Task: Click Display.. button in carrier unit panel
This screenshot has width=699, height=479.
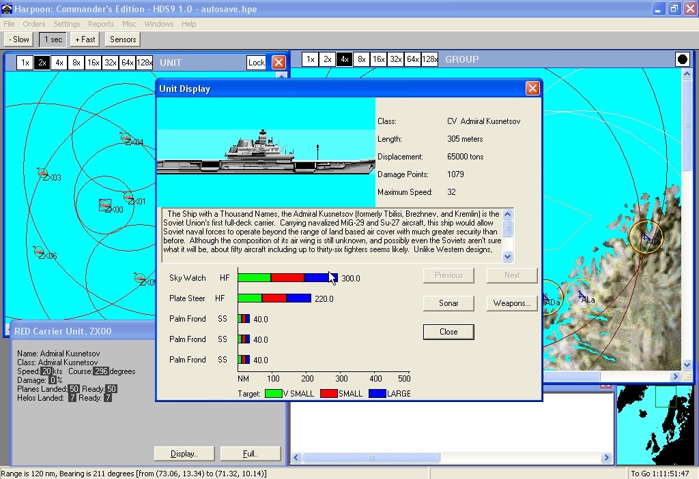Action: click(184, 454)
